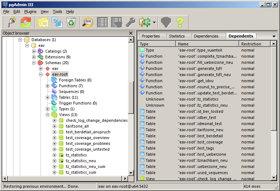
Task: Collapse the eav-root schema node
Action: pyautogui.click(x=41, y=74)
